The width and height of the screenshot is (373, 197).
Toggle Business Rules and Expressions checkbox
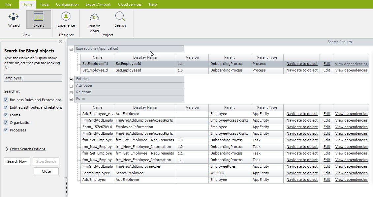(6, 100)
